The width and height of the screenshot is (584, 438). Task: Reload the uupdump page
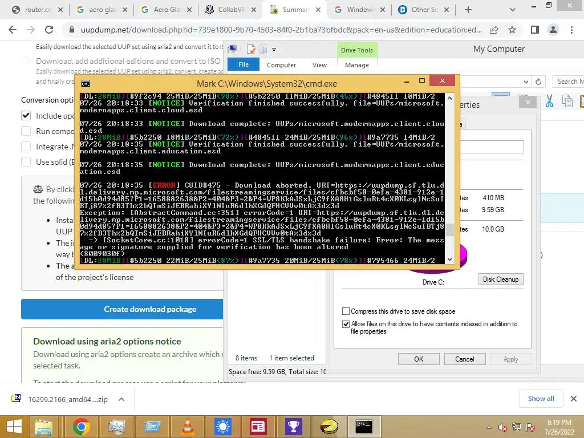(49, 30)
